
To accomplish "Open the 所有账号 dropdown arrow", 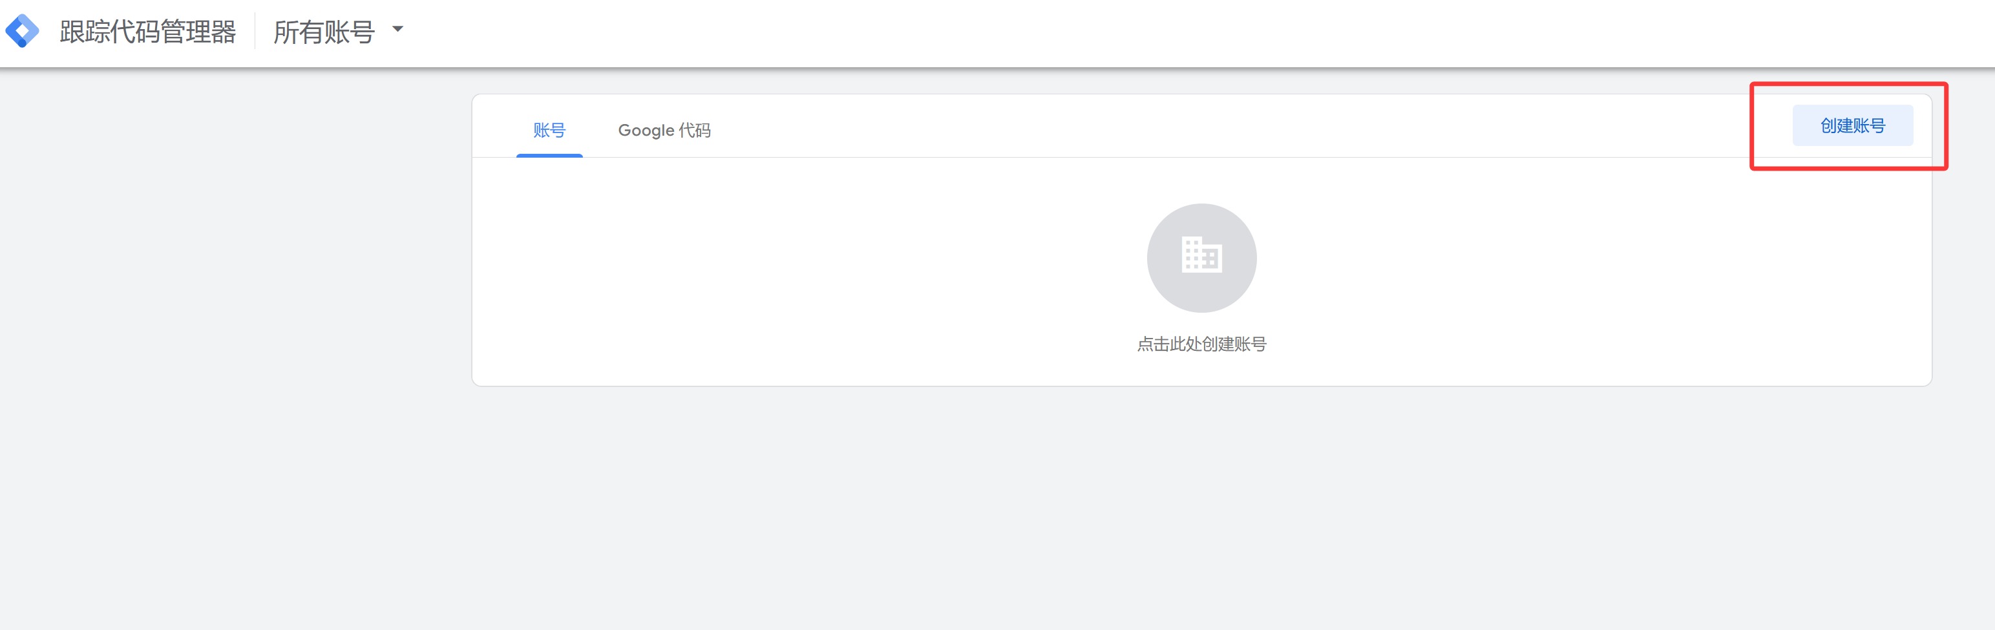I will tap(397, 30).
